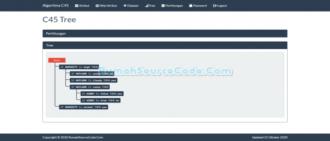The image size is (330, 141).
Task: Select node IF HUMIDITY Is high THEN
Action: tap(79, 67)
